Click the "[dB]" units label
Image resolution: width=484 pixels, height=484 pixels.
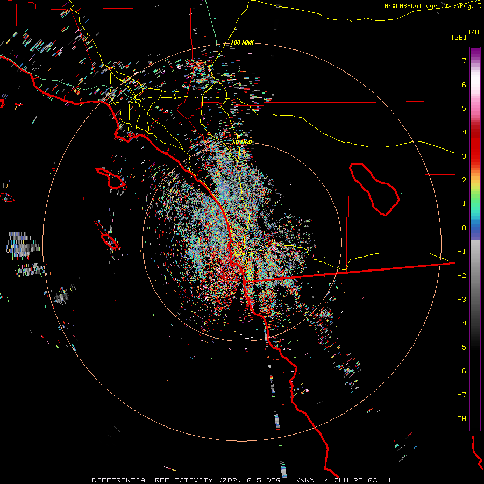pos(459,37)
